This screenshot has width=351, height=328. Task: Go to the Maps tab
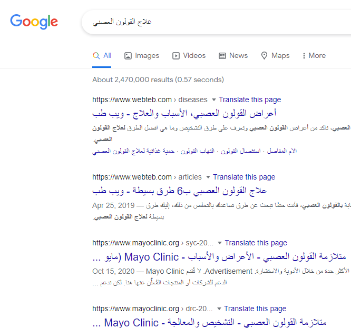[x=275, y=55]
